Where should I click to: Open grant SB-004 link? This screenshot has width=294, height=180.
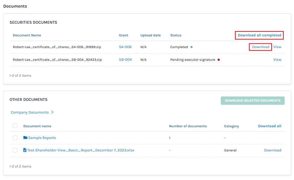tap(125, 60)
